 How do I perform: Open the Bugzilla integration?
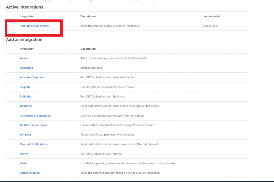click(25, 87)
